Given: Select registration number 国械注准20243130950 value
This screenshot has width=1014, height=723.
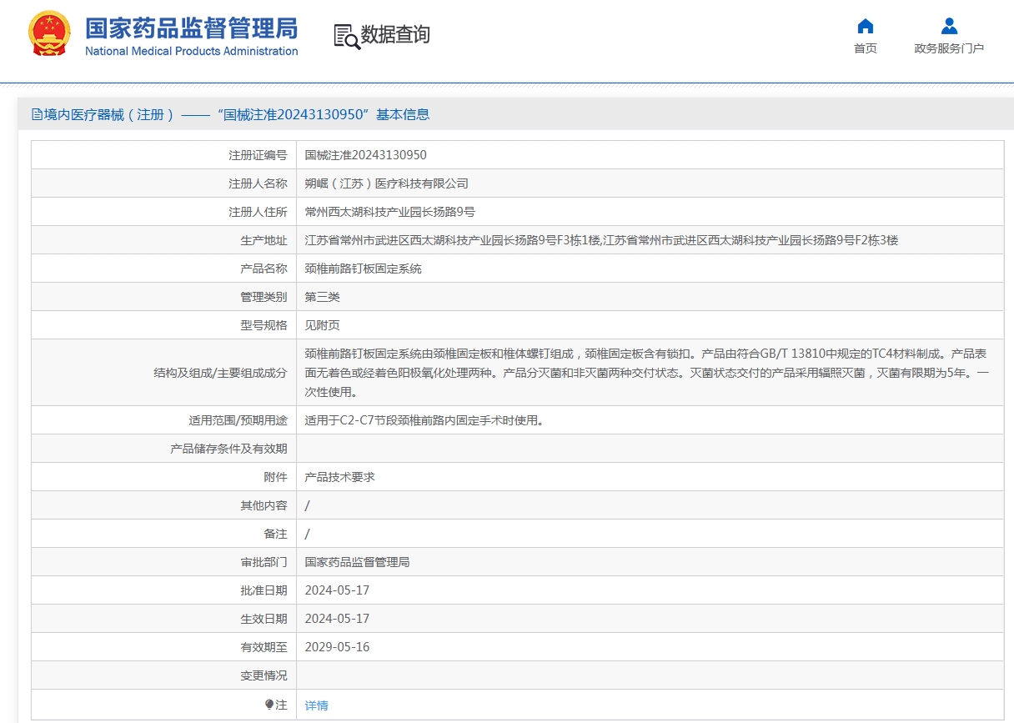Looking at the screenshot, I should [x=366, y=155].
